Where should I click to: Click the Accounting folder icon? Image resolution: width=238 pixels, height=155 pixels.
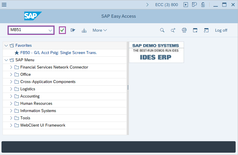point(17,96)
